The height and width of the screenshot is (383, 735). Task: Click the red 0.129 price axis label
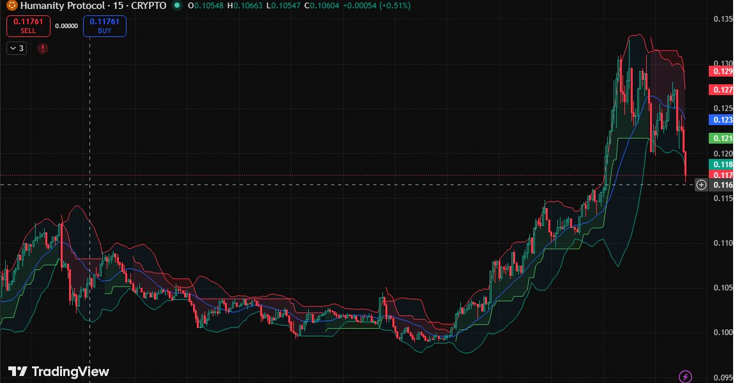[x=721, y=71]
